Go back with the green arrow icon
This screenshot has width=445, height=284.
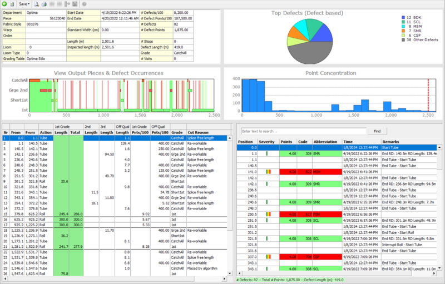[4, 4]
